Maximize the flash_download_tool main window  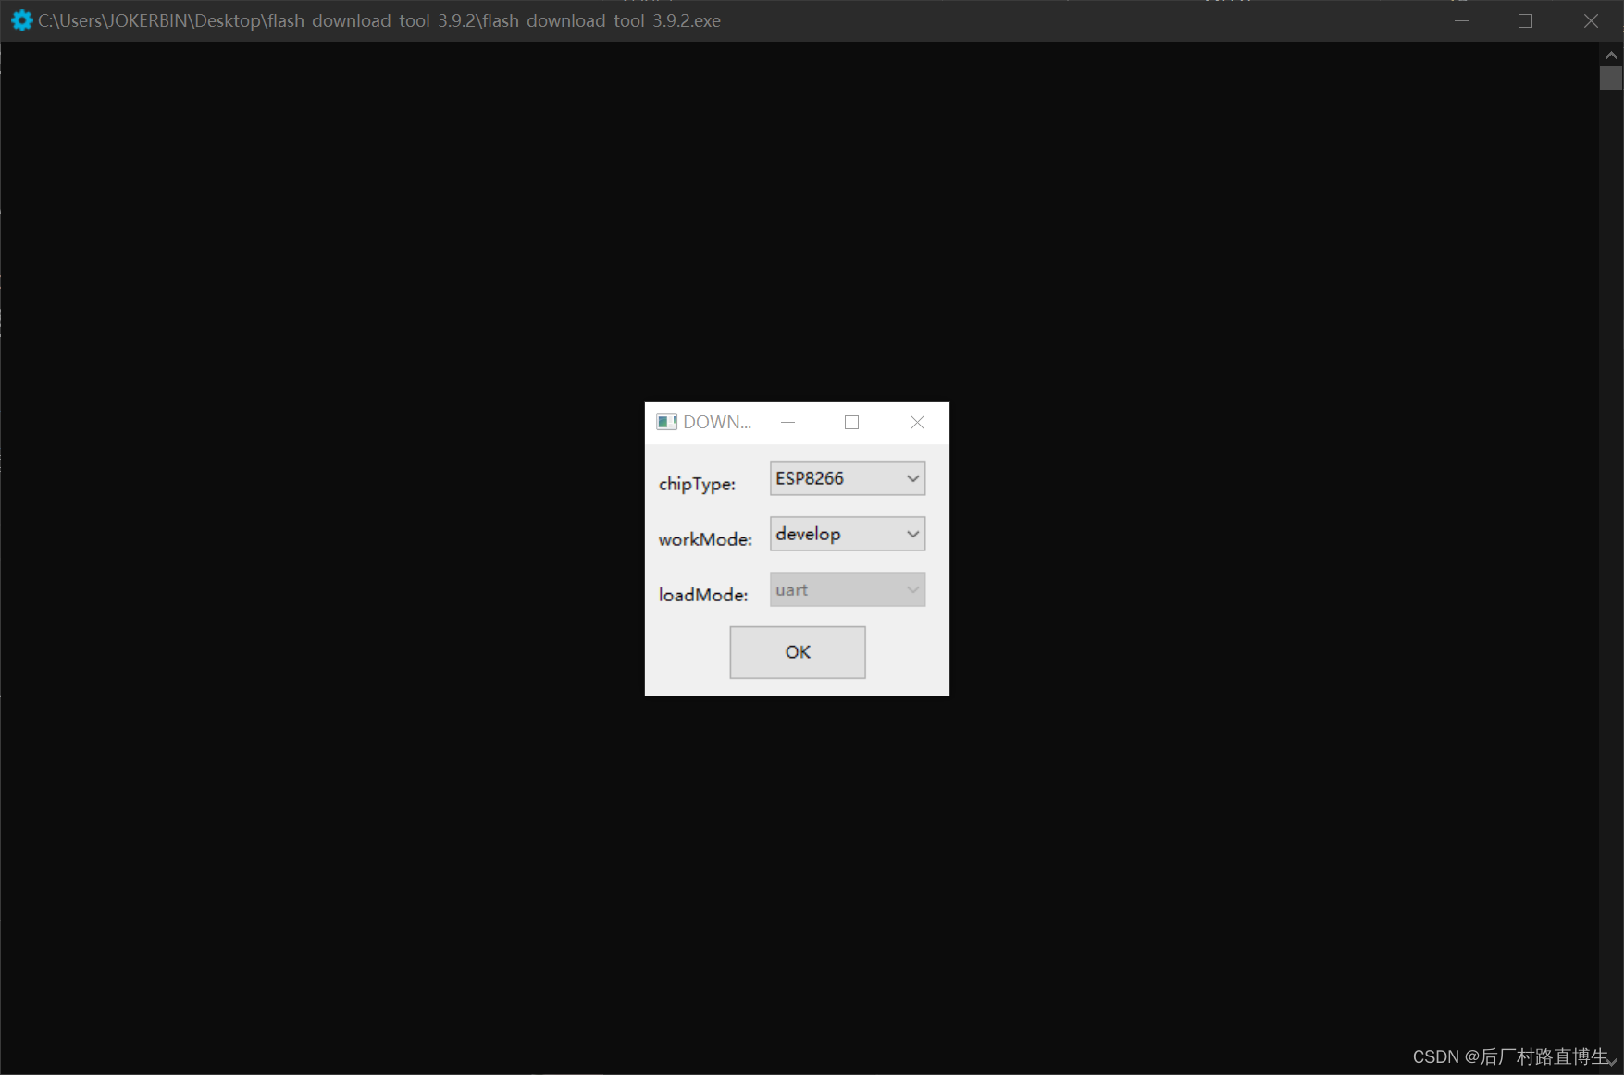point(1525,20)
